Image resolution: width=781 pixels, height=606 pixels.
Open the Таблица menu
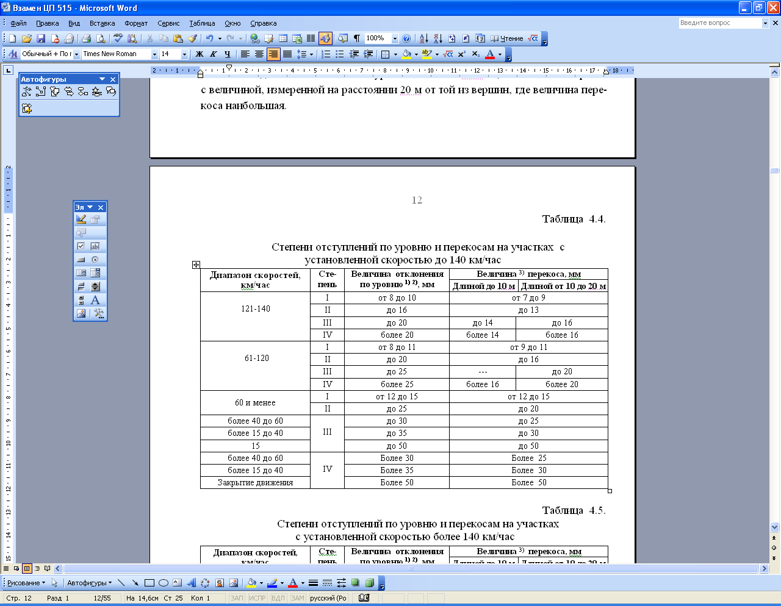[202, 23]
